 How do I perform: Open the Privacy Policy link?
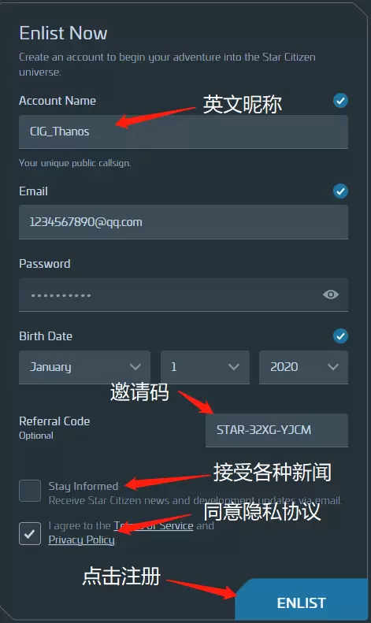tap(81, 540)
